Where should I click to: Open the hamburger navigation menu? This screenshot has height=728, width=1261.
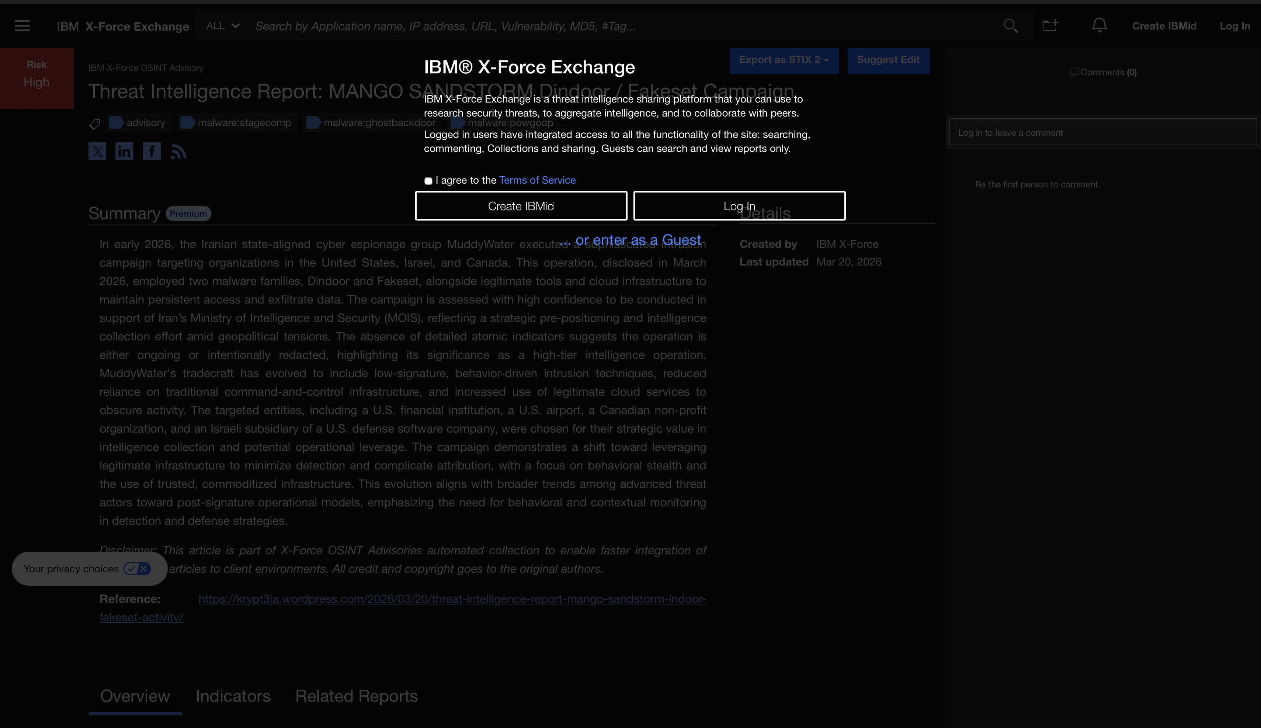tap(22, 26)
